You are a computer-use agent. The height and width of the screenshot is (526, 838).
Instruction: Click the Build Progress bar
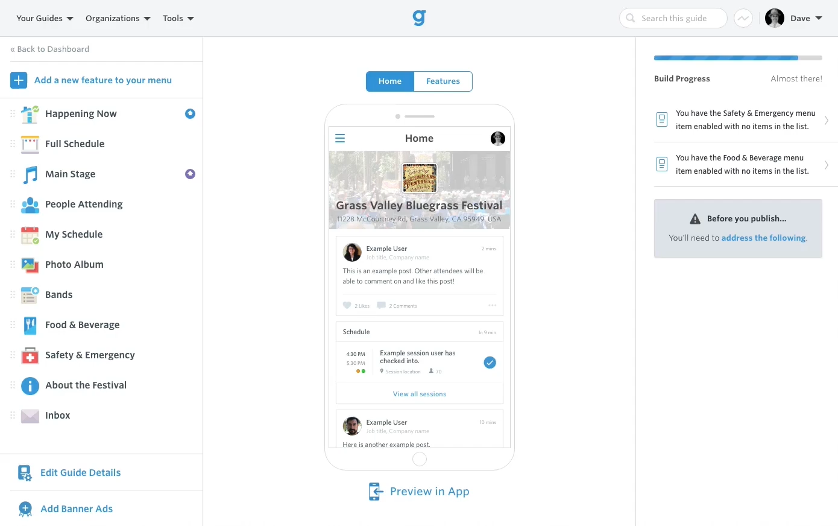coord(738,58)
